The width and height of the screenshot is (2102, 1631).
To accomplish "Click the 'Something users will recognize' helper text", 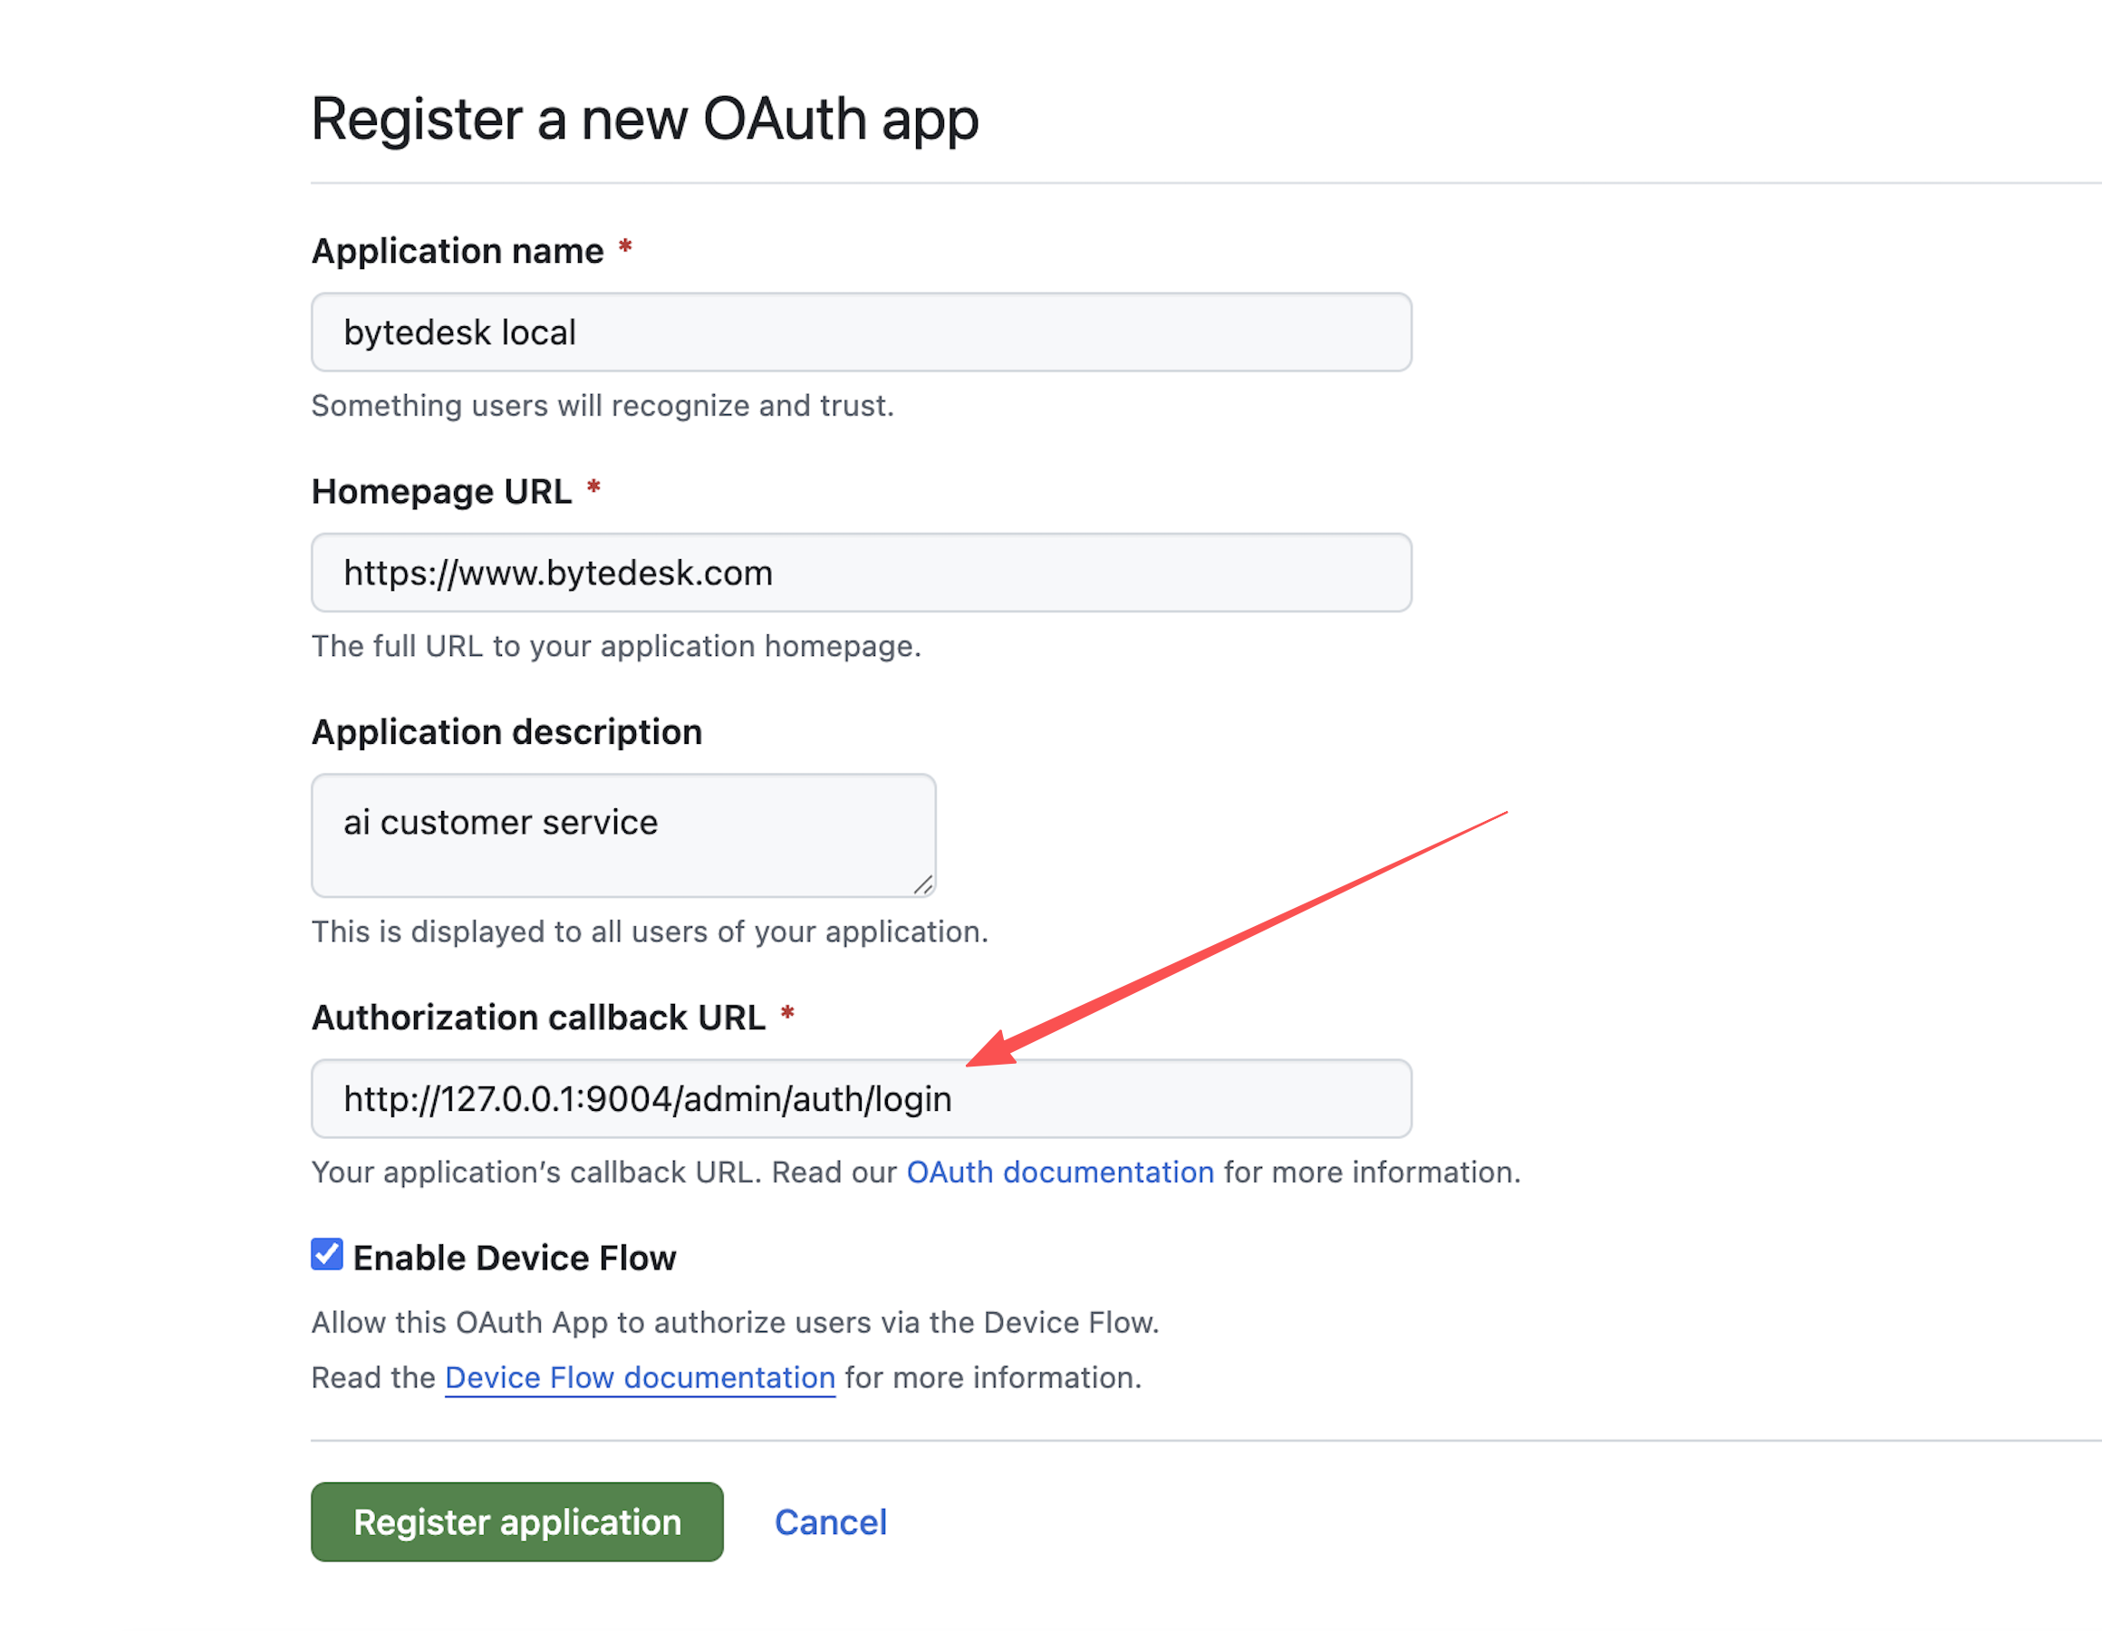I will 603,405.
